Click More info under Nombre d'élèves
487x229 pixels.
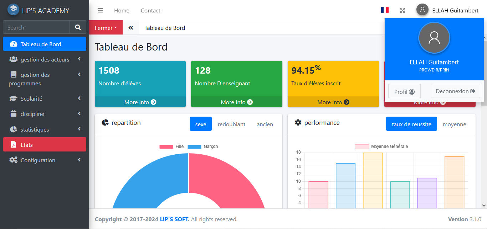(x=140, y=102)
